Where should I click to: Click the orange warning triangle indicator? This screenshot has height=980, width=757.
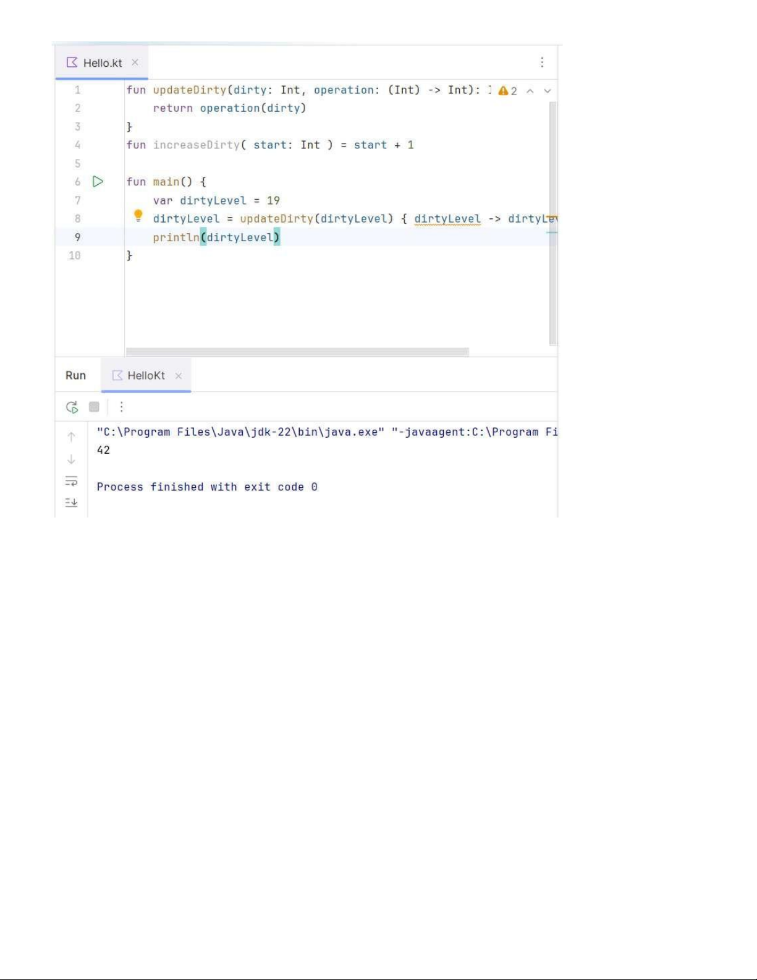tap(503, 91)
